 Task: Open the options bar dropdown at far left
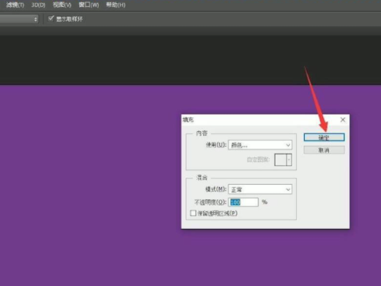tap(19, 19)
